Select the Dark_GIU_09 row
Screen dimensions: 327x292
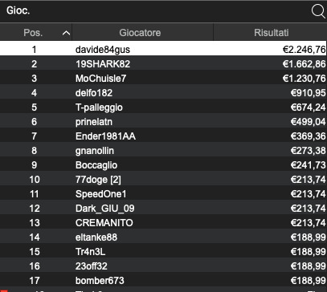163,209
